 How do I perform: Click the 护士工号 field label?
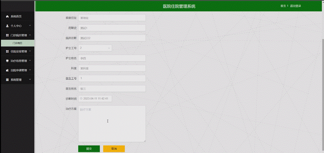pos(71,48)
